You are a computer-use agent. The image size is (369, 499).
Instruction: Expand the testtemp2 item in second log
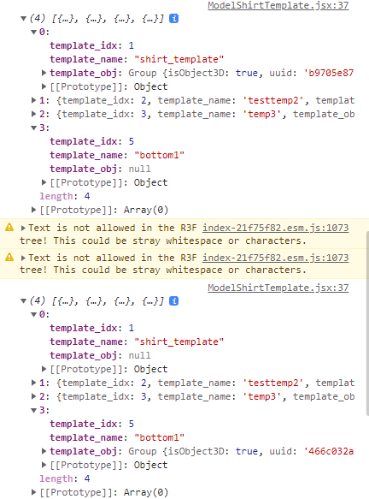[33, 383]
